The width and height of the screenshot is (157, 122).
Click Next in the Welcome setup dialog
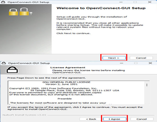[x=114, y=58]
